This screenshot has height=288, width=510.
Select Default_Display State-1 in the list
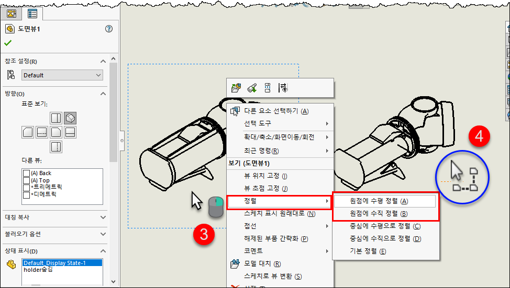click(62, 263)
